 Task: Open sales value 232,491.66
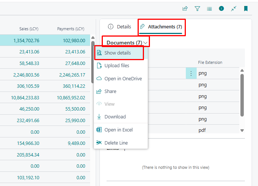coord(28,120)
